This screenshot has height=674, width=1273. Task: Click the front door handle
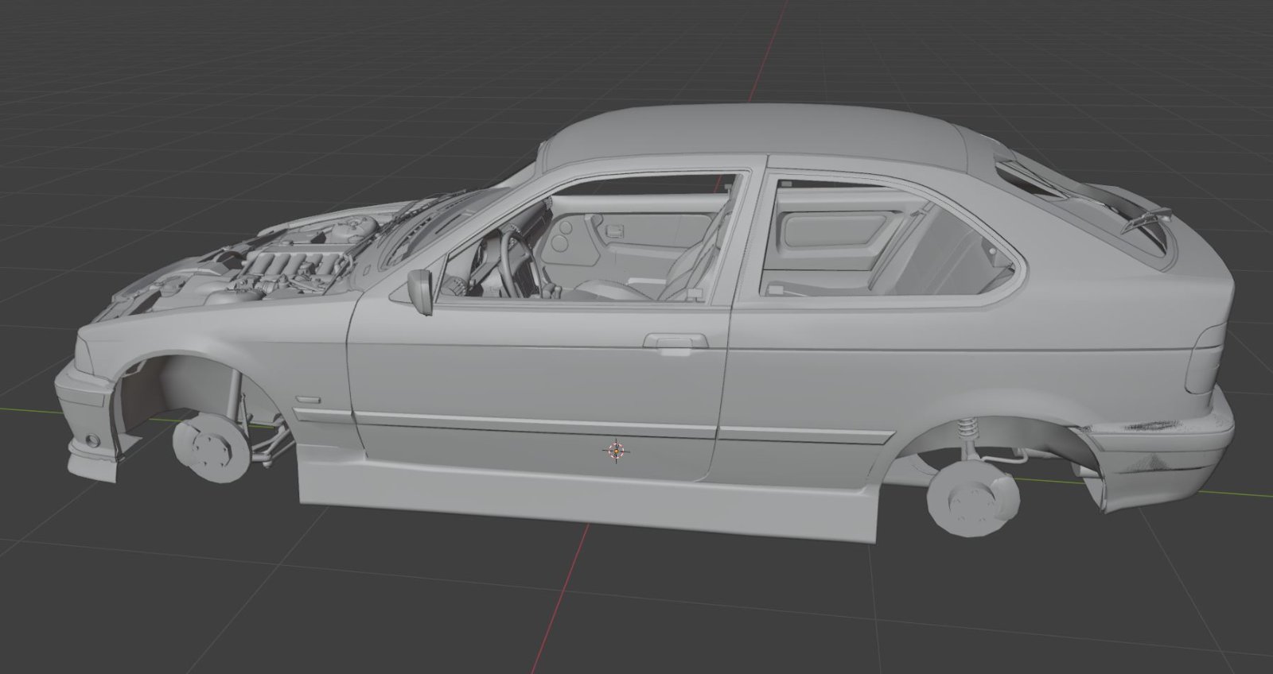tap(675, 341)
